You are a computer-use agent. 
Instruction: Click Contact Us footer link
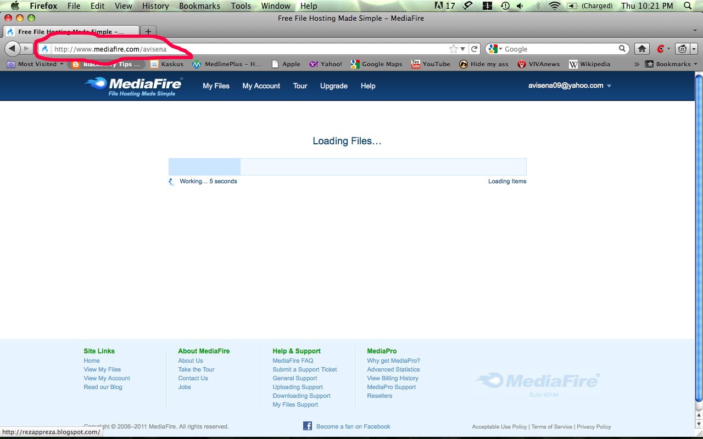click(x=193, y=378)
